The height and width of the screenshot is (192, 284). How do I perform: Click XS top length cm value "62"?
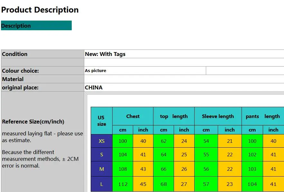164,141
